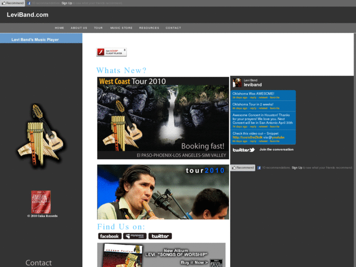Screen dimensions: 356x267
Task: Click reply on the Houston concert tweet
Action: coord(253,126)
